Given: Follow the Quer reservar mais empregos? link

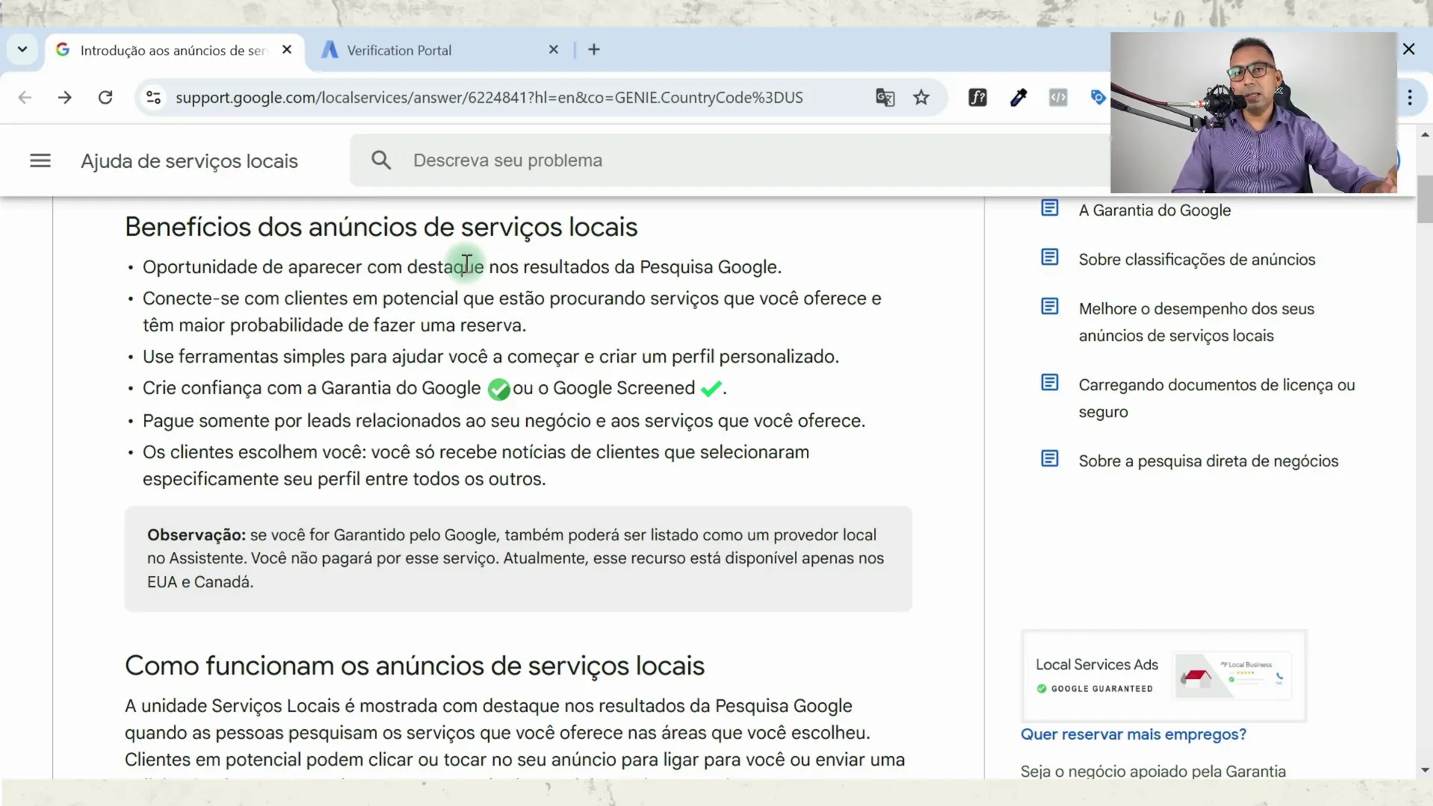Looking at the screenshot, I should [1133, 734].
